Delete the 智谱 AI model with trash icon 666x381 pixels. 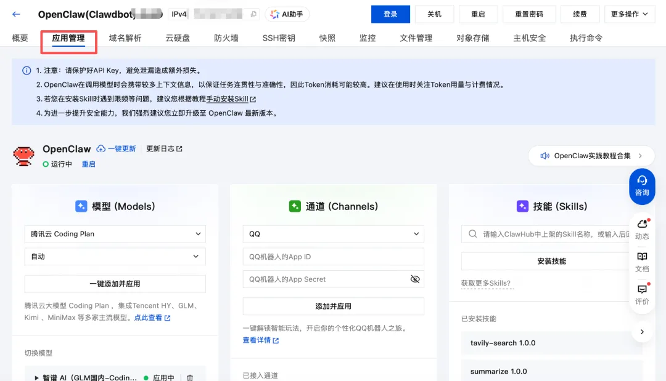190,377
